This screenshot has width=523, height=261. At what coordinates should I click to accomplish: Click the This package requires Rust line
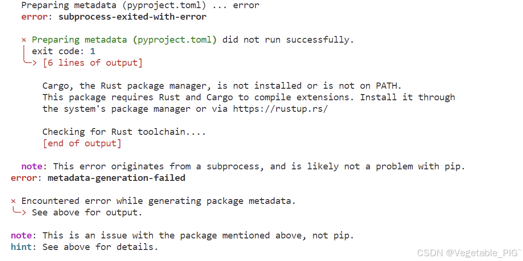(249, 97)
